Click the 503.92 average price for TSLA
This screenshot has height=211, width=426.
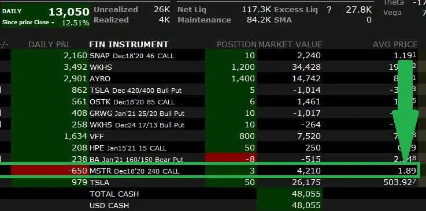pyautogui.click(x=399, y=182)
